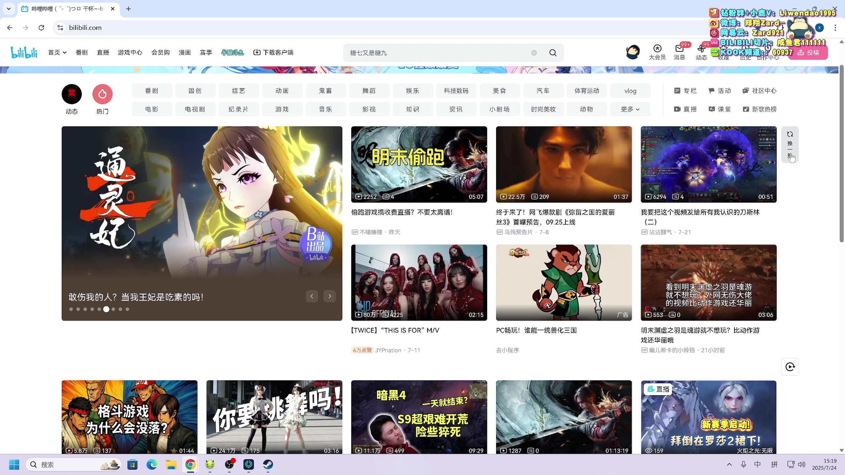Click carousel next arrow
This screenshot has height=475, width=845.
tap(329, 296)
